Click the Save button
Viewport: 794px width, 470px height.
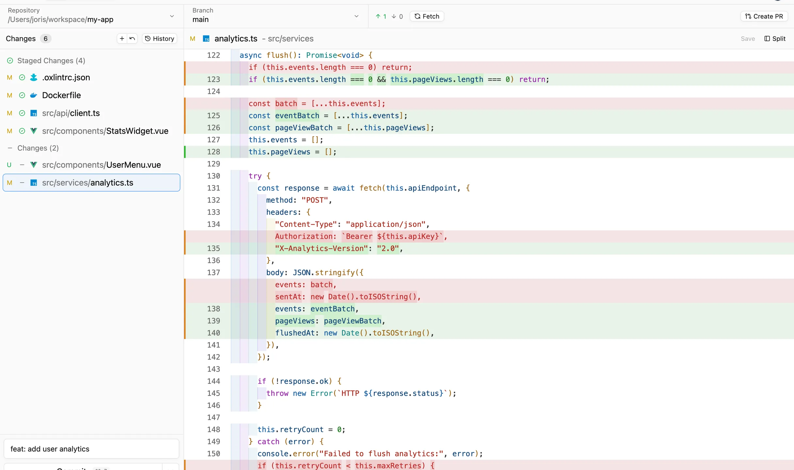[x=748, y=38]
